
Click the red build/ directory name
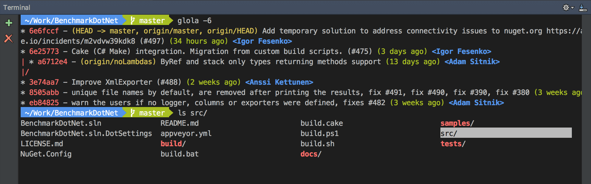point(173,144)
